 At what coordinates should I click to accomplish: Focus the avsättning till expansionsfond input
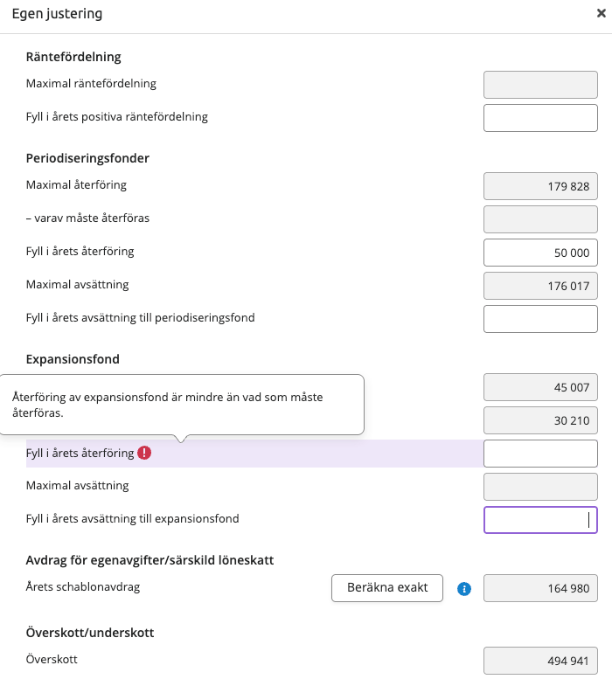click(540, 519)
